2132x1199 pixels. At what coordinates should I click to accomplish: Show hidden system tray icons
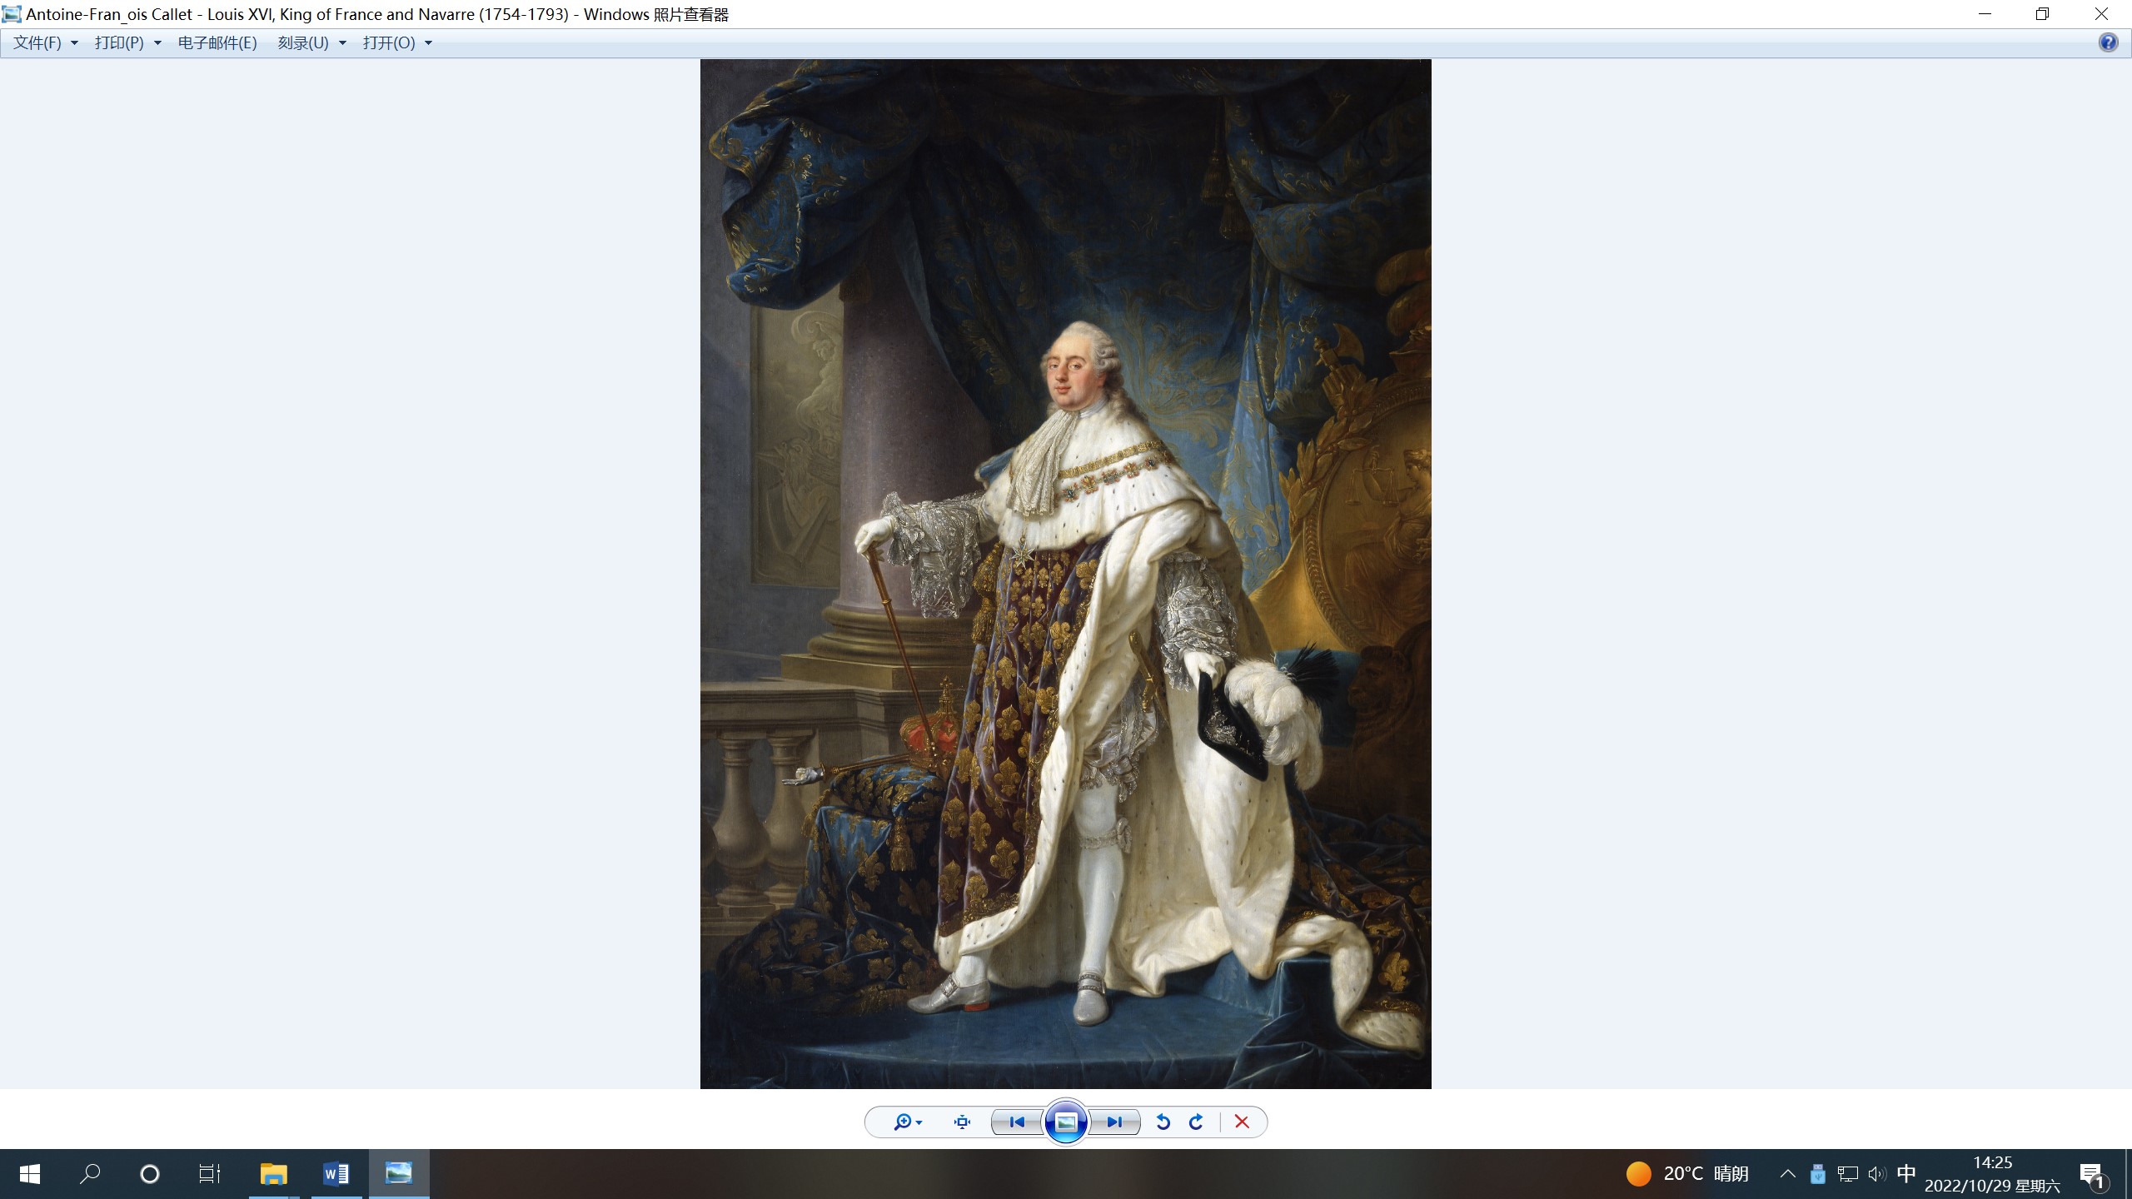coord(1787,1174)
